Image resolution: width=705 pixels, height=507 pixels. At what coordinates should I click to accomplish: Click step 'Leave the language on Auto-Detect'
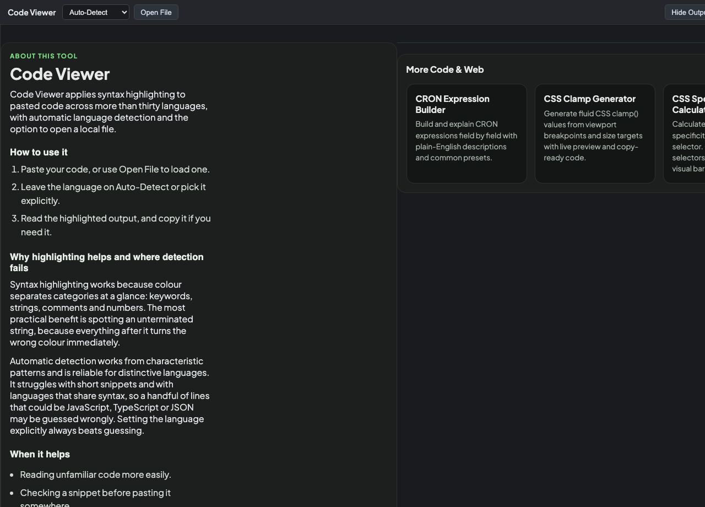113,193
